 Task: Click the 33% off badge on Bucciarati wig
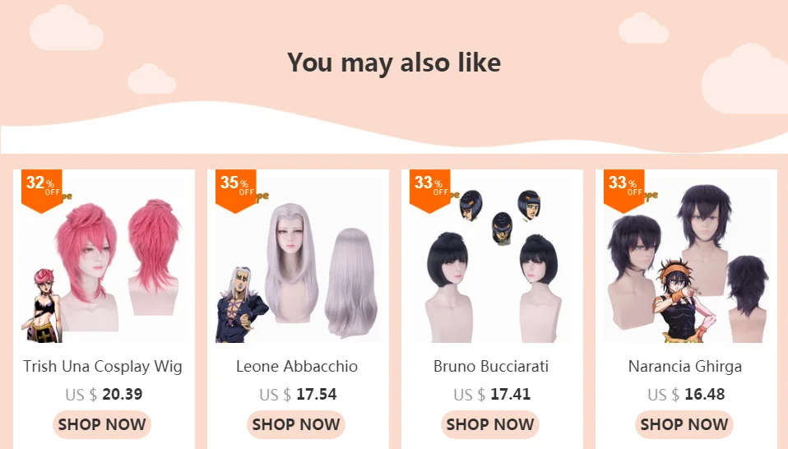click(429, 190)
